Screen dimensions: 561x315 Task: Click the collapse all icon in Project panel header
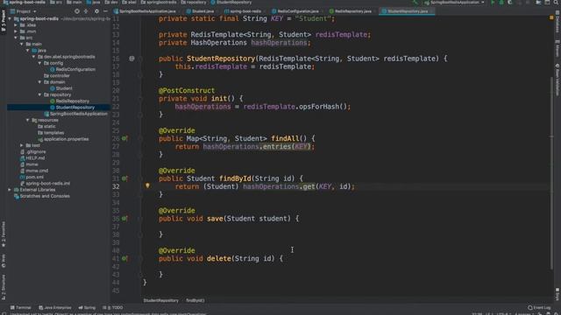pyautogui.click(x=86, y=11)
